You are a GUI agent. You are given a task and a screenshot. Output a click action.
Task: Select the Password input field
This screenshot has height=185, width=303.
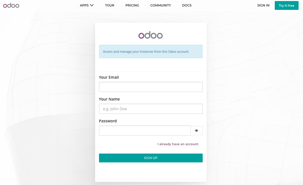coord(145,130)
